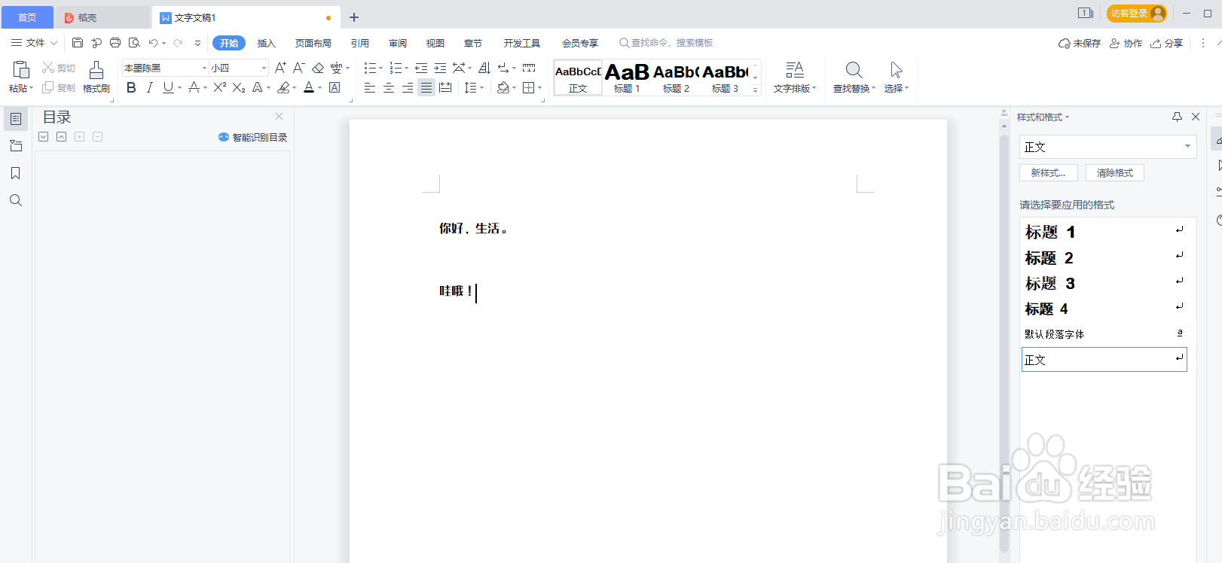The height and width of the screenshot is (563, 1222).
Task: Increase font size with A+ icon
Action: pyautogui.click(x=280, y=68)
